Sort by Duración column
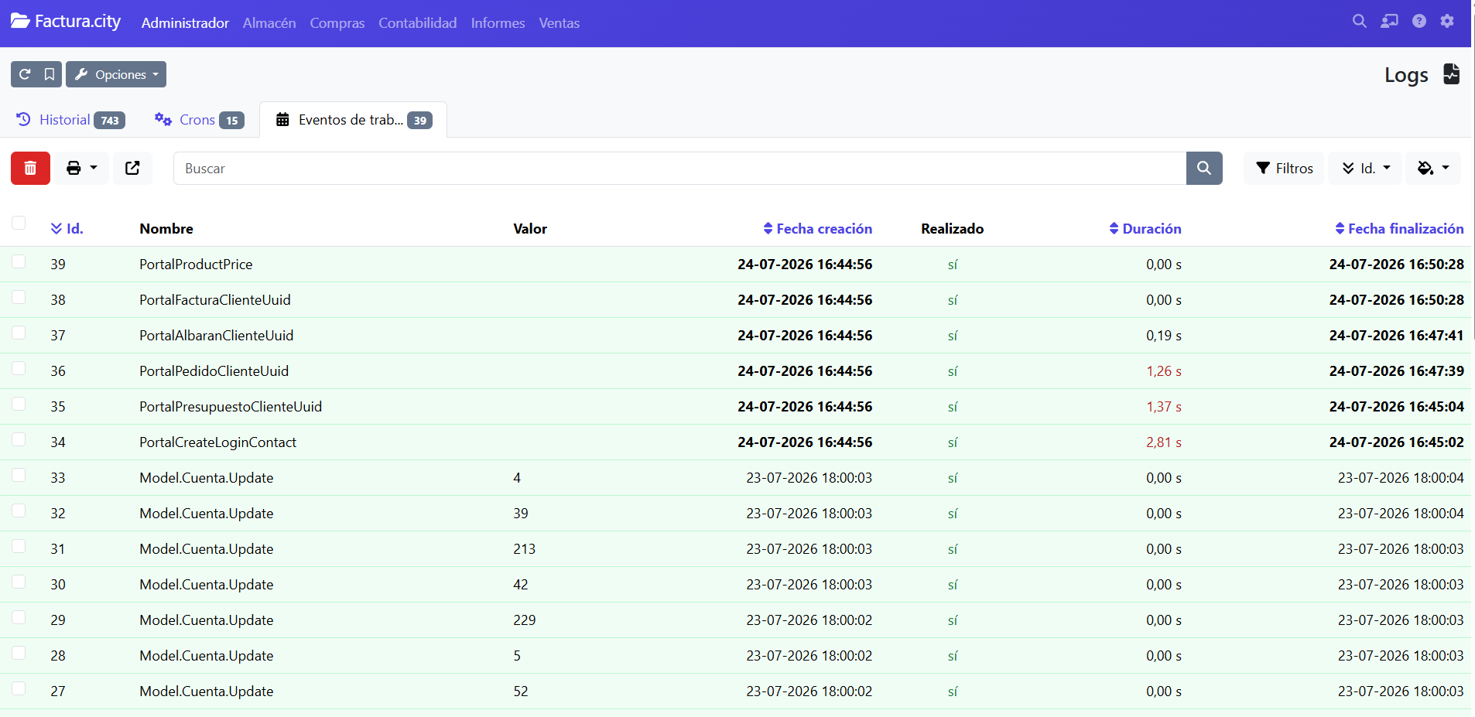The image size is (1475, 717). tap(1145, 228)
